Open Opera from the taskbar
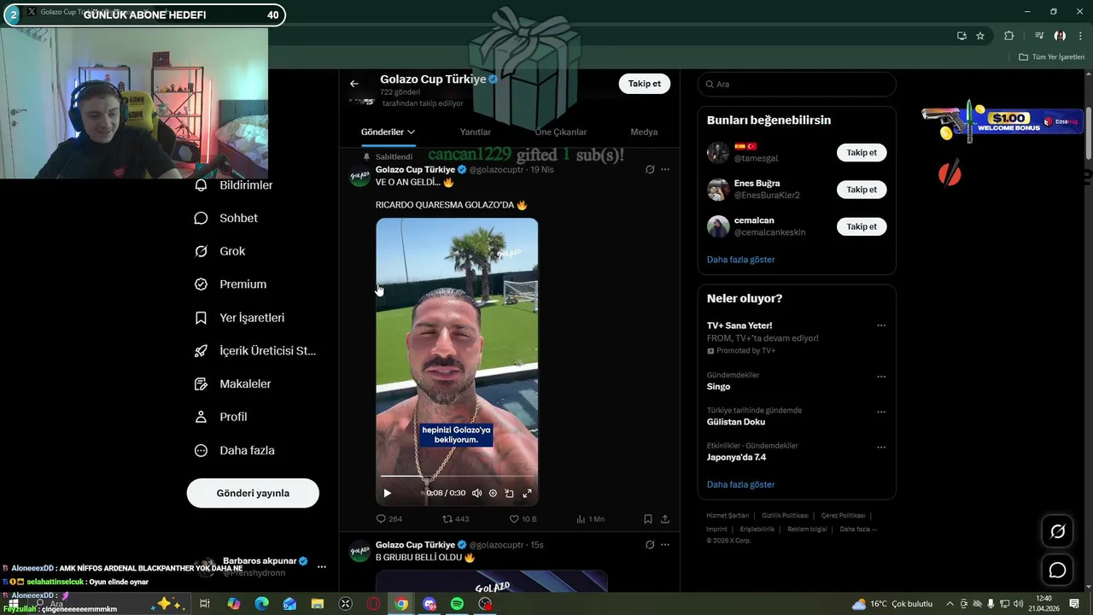Image resolution: width=1093 pixels, height=615 pixels. [373, 604]
